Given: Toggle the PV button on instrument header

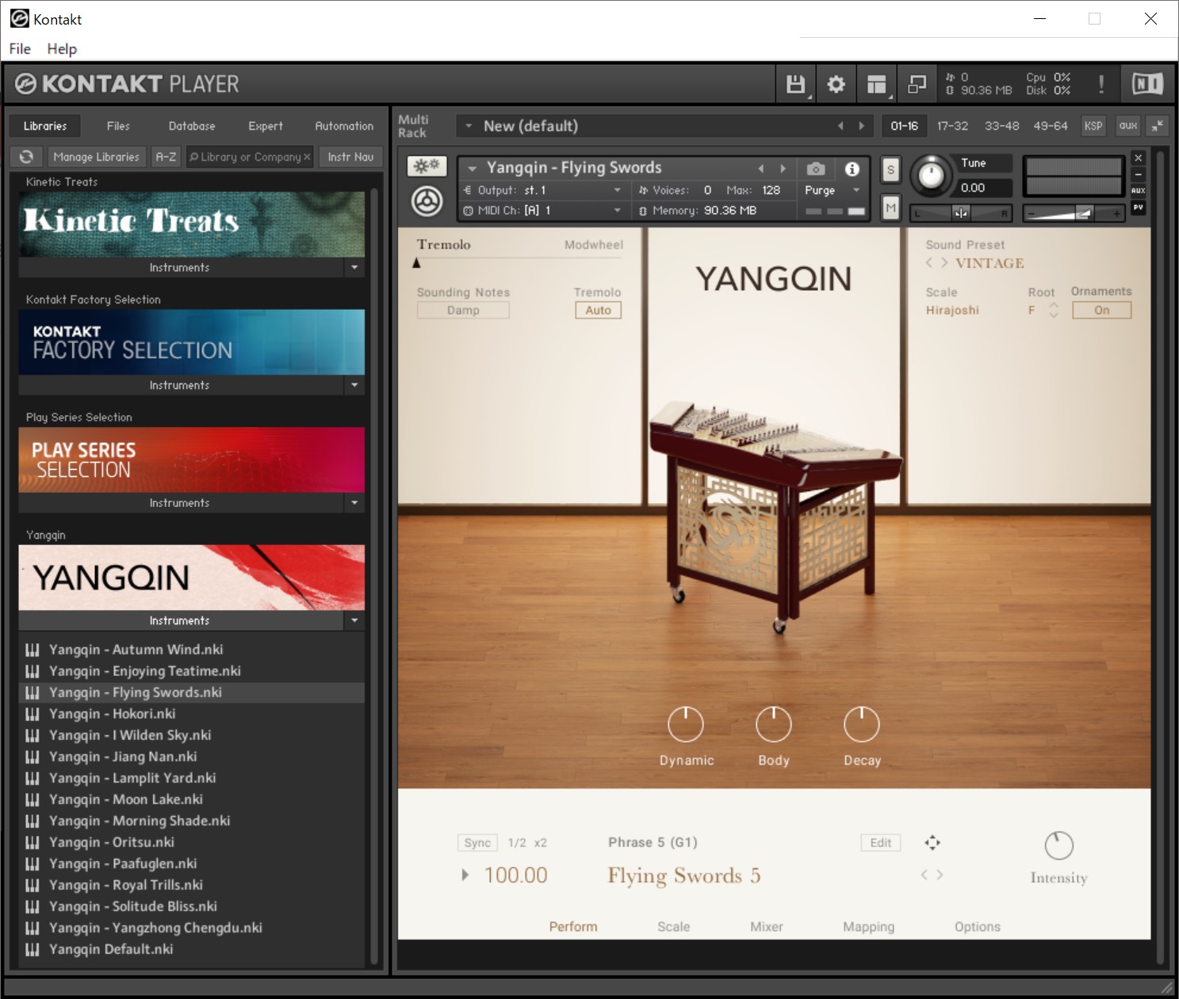Looking at the screenshot, I should pos(1138,207).
